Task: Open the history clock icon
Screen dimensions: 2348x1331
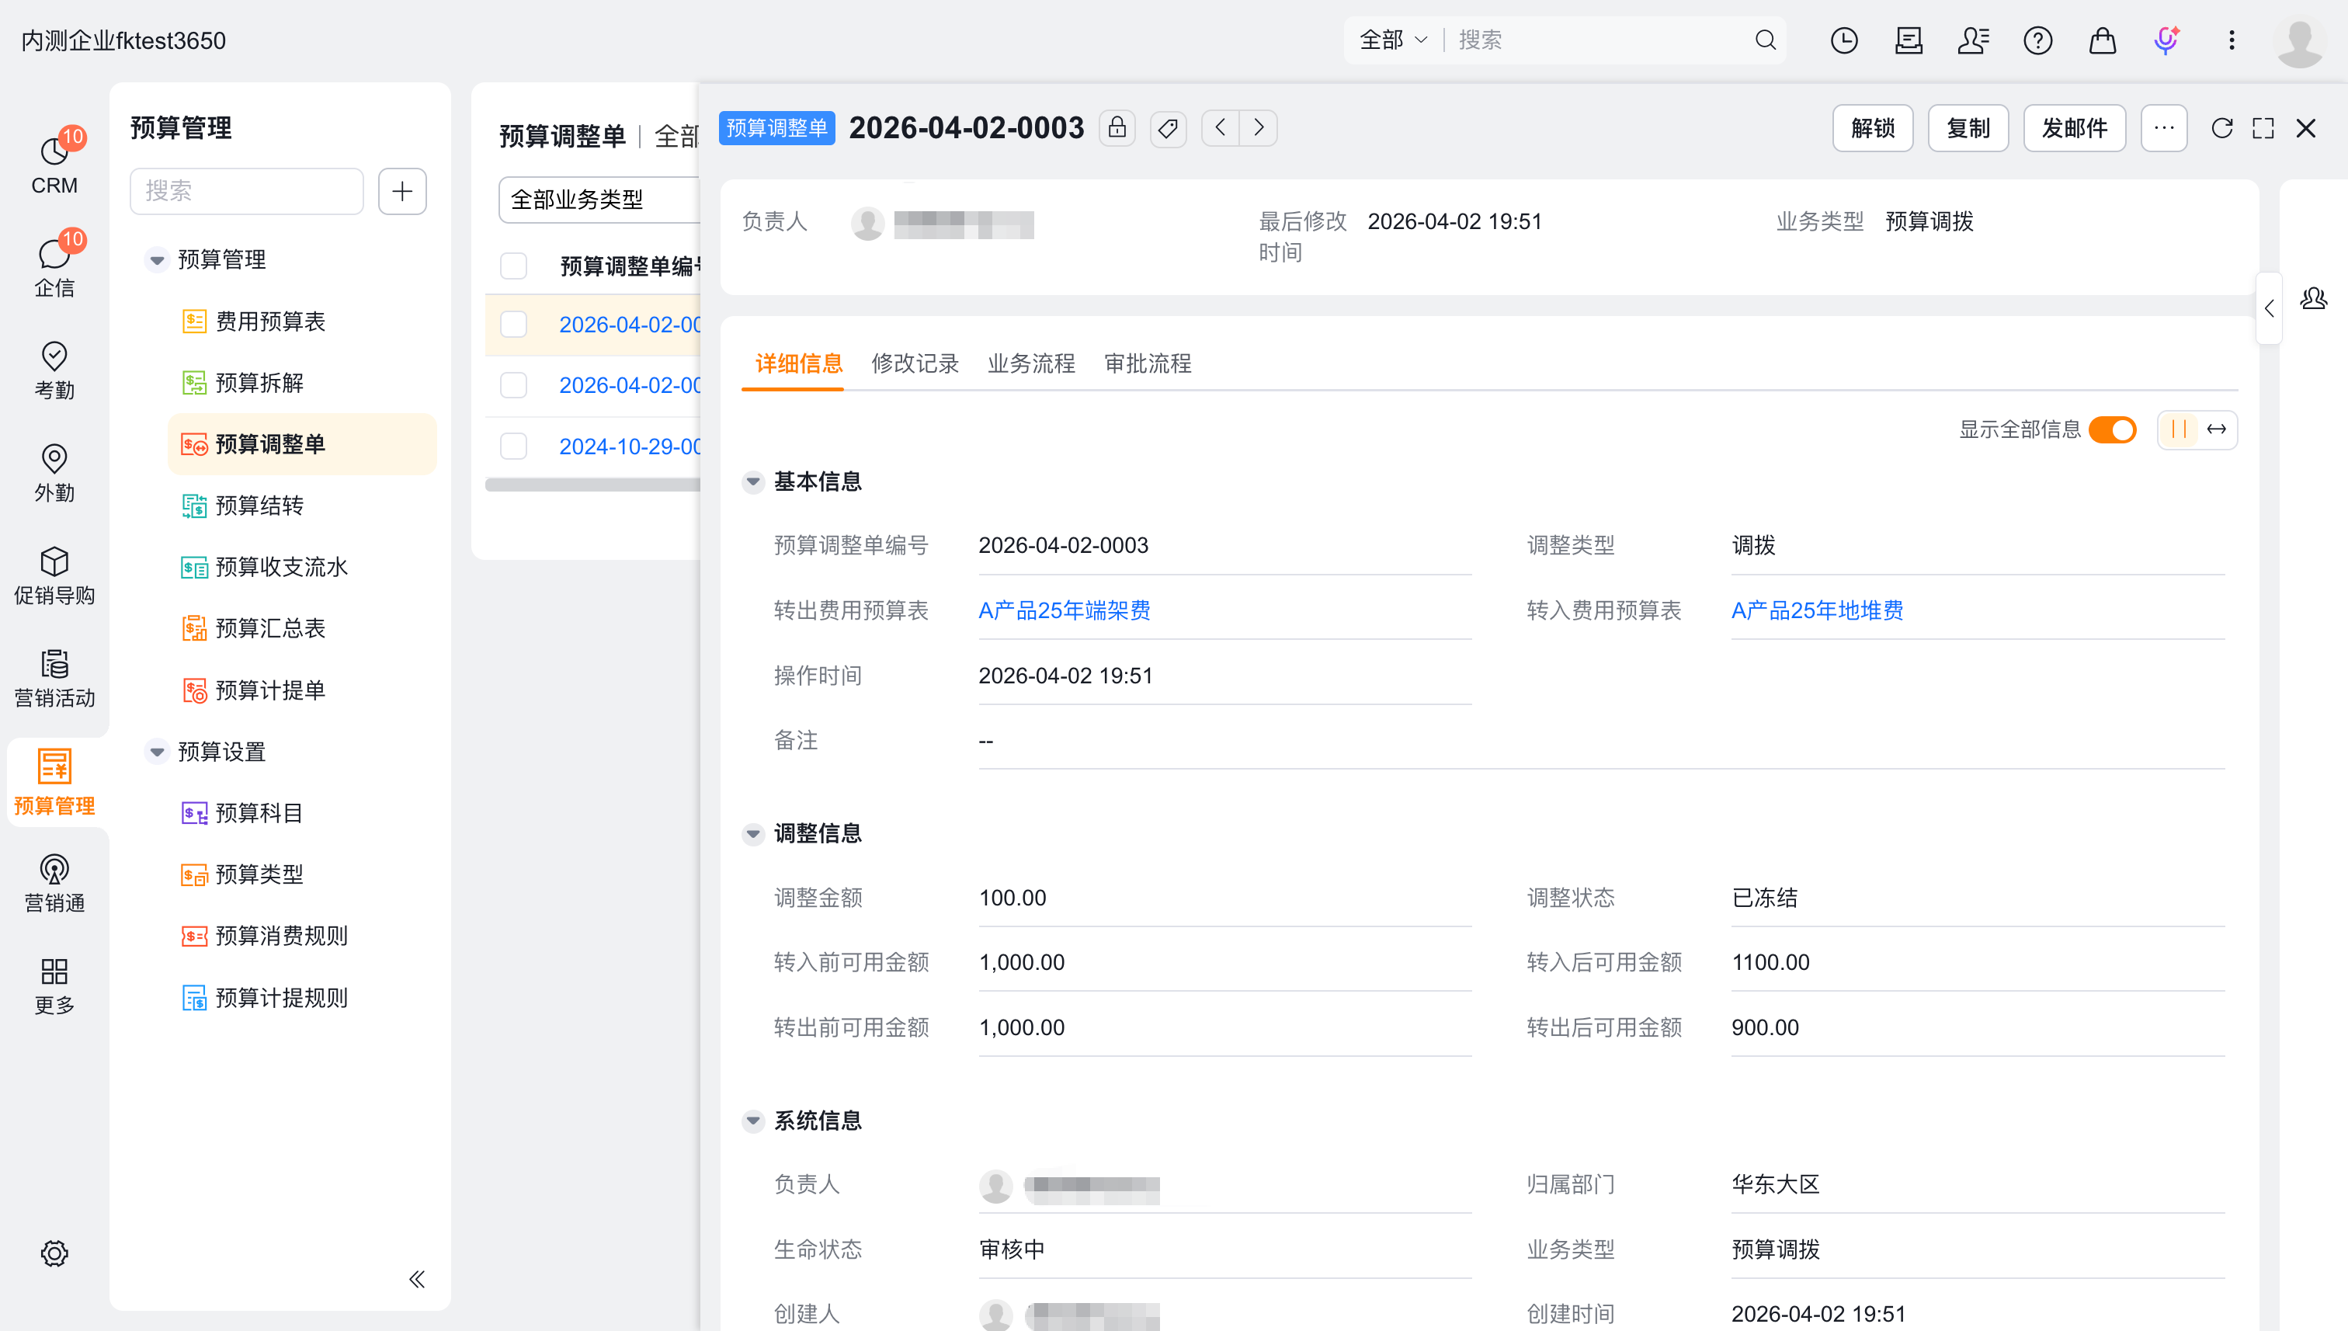Action: click(x=1843, y=40)
